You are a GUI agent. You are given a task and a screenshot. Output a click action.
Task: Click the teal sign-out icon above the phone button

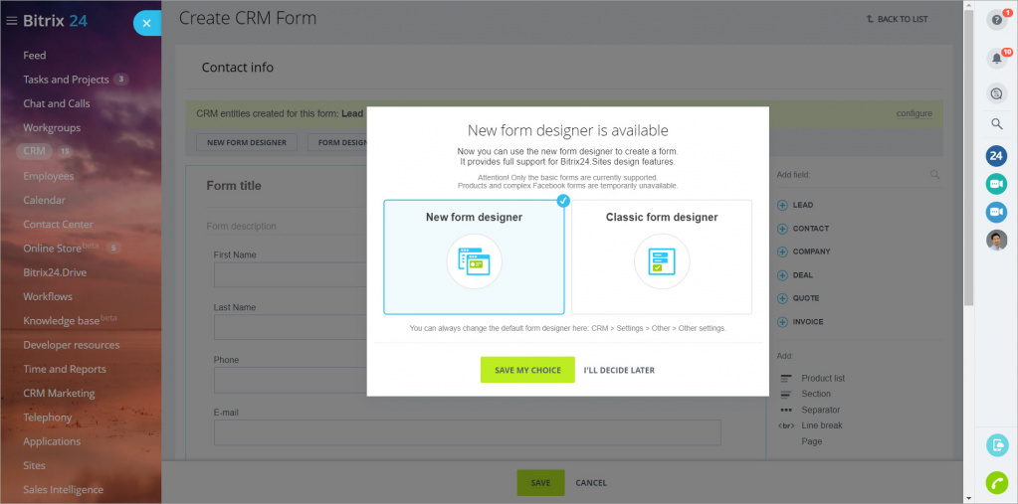[996, 445]
